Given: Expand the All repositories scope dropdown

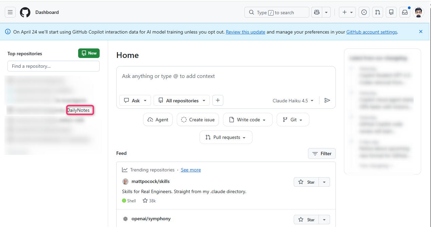Looking at the screenshot, I should 182,101.
